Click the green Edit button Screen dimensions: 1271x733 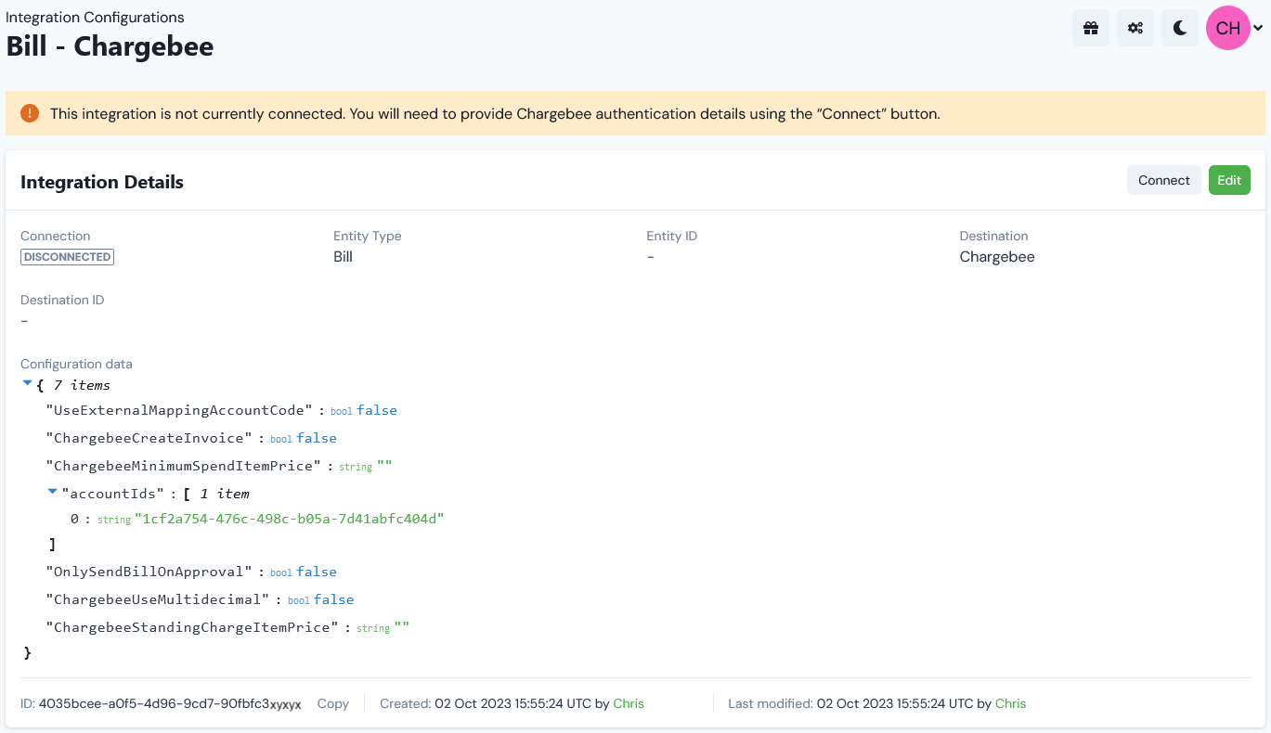(x=1229, y=180)
